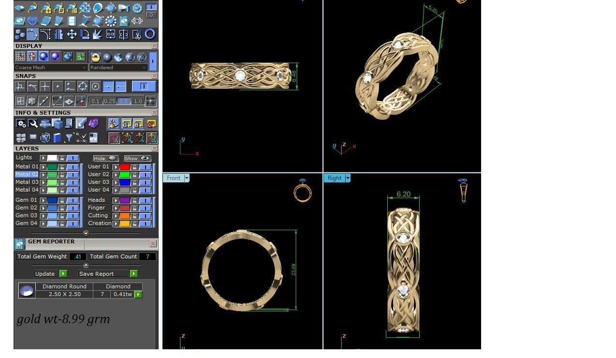Click the faceted blue diamond gem icon
The image size is (616, 358).
pyautogui.click(x=32, y=21)
